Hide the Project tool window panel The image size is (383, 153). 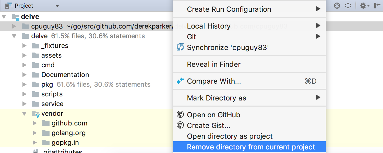pyautogui.click(x=377, y=6)
